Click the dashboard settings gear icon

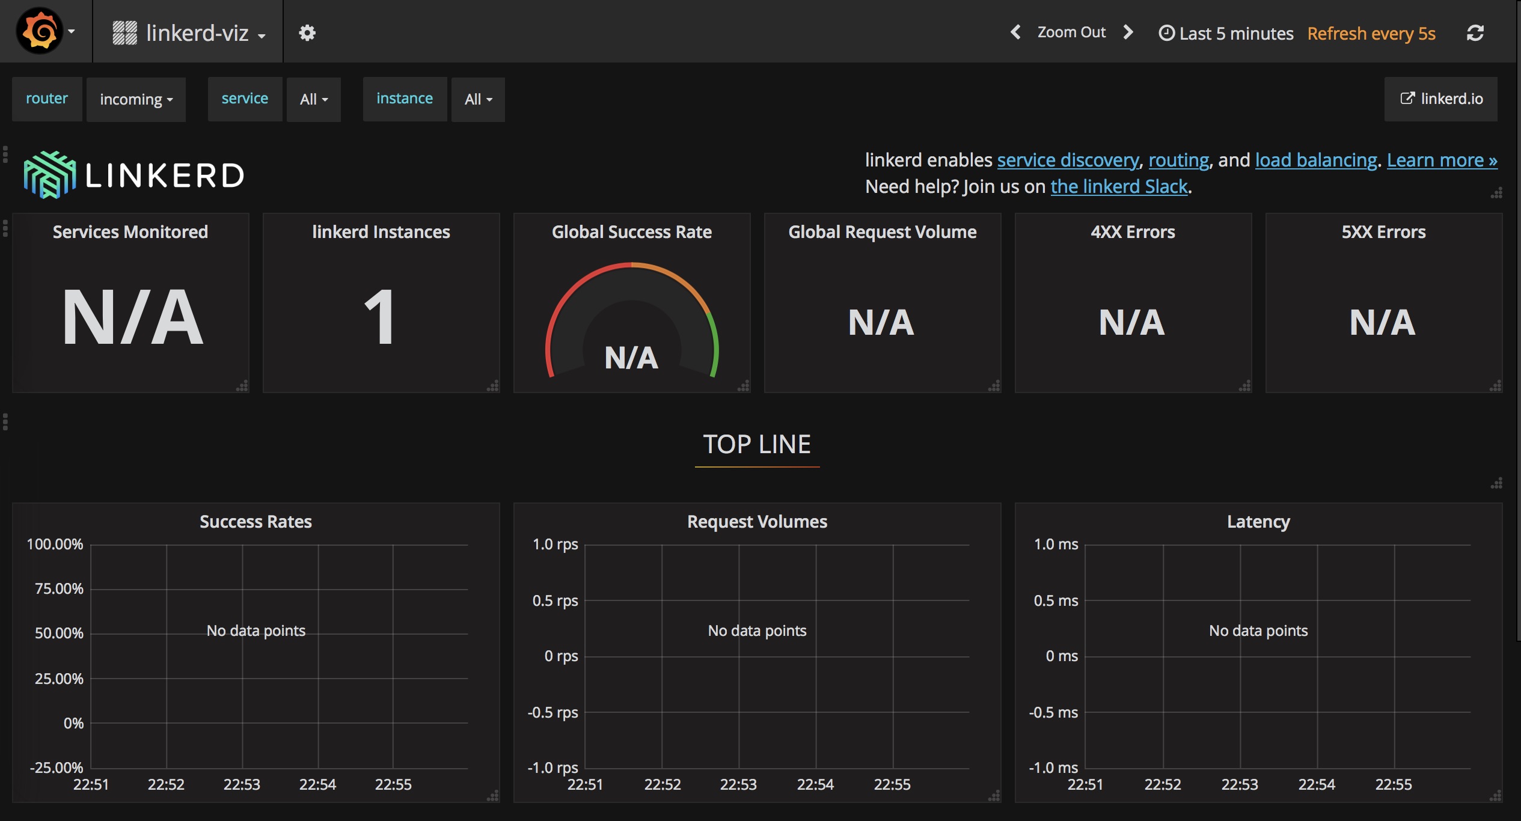307,32
